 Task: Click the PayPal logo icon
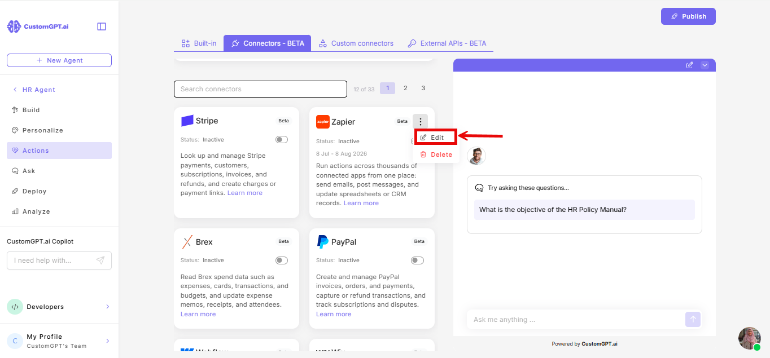(x=323, y=242)
